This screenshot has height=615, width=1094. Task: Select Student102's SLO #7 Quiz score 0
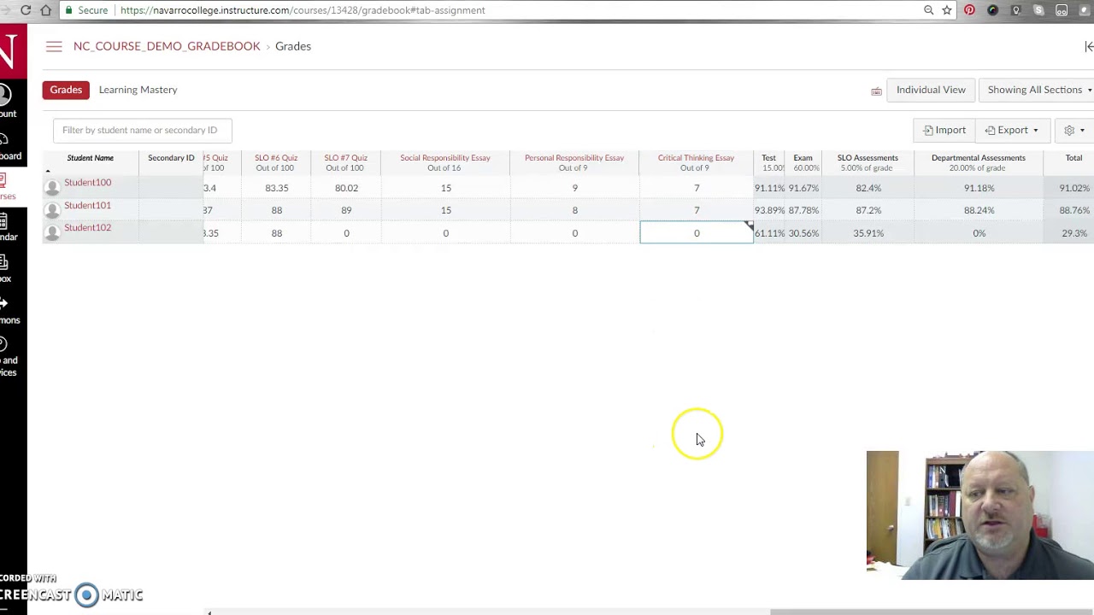click(346, 233)
